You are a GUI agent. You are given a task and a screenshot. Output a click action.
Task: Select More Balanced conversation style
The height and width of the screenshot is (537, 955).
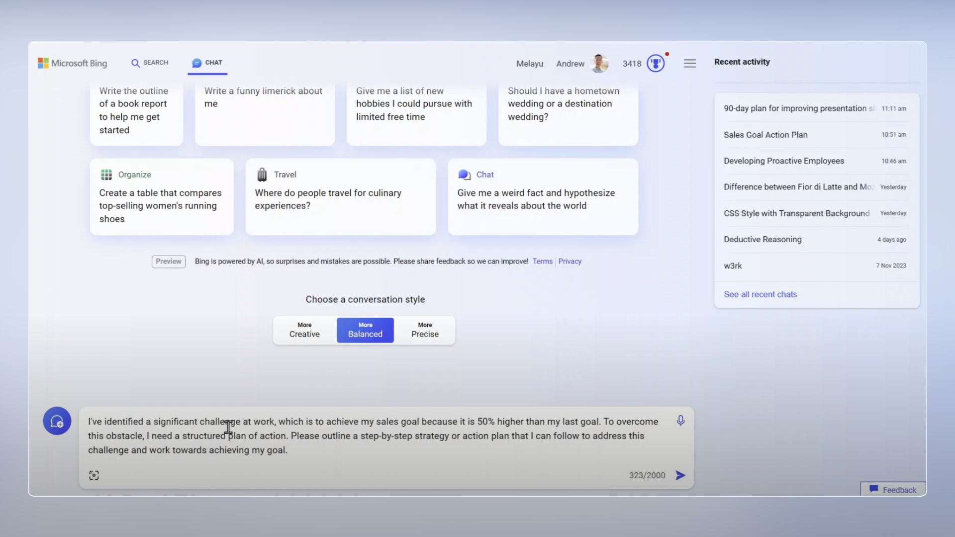coord(366,330)
